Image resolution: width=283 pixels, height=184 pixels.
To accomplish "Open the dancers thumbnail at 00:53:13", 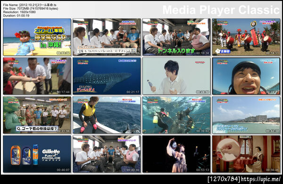I will pyautogui.click(x=176, y=154).
